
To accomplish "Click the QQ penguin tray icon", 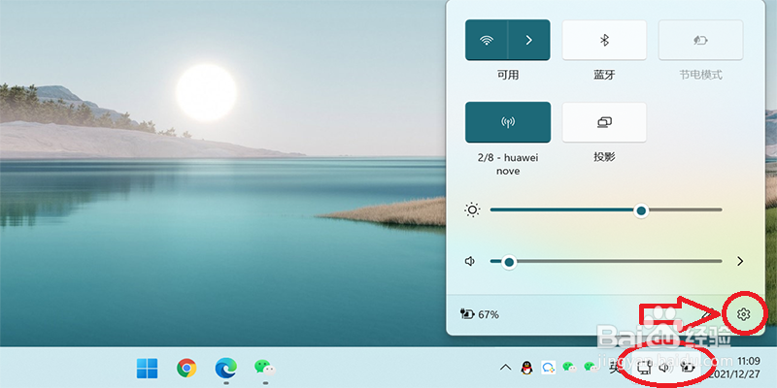I will click(526, 368).
